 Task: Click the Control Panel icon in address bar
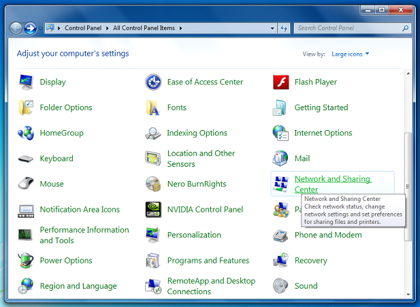click(50, 28)
